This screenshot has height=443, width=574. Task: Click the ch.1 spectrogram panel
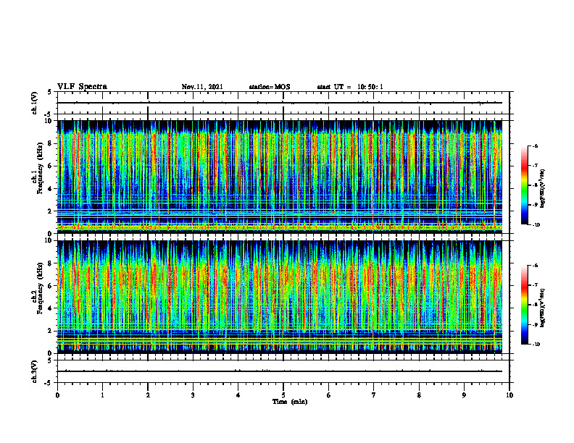click(280, 177)
